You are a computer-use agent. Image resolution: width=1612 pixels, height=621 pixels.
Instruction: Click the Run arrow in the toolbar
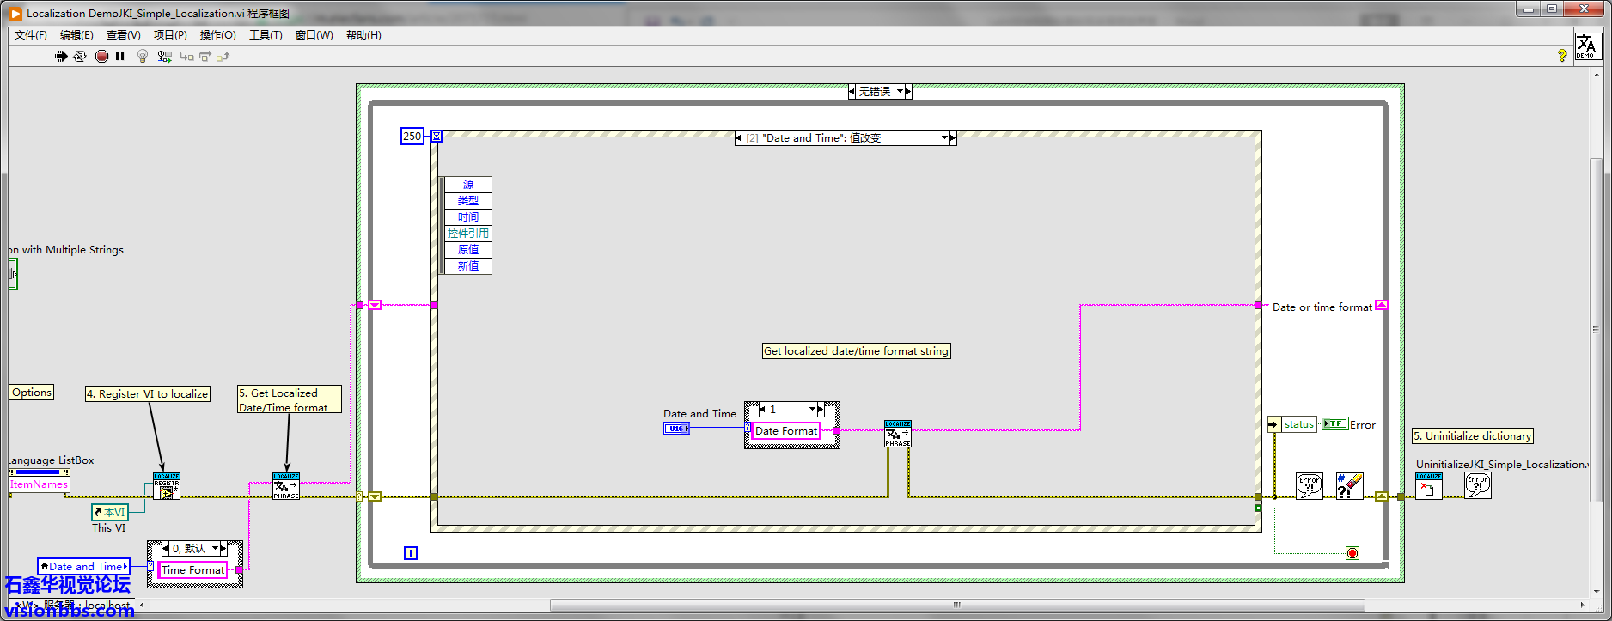click(x=61, y=57)
